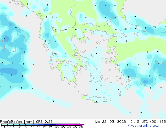Select the 30–35 mm violet legend swatch

pyautogui.click(x=59, y=125)
